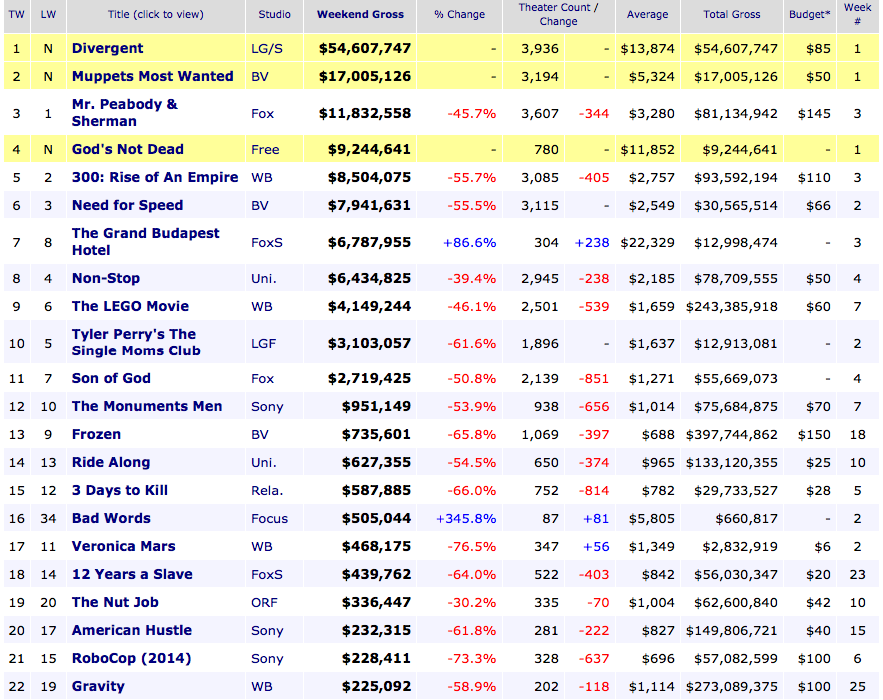Open the LGF studio link
The height and width of the screenshot is (700, 883).
tap(263, 343)
